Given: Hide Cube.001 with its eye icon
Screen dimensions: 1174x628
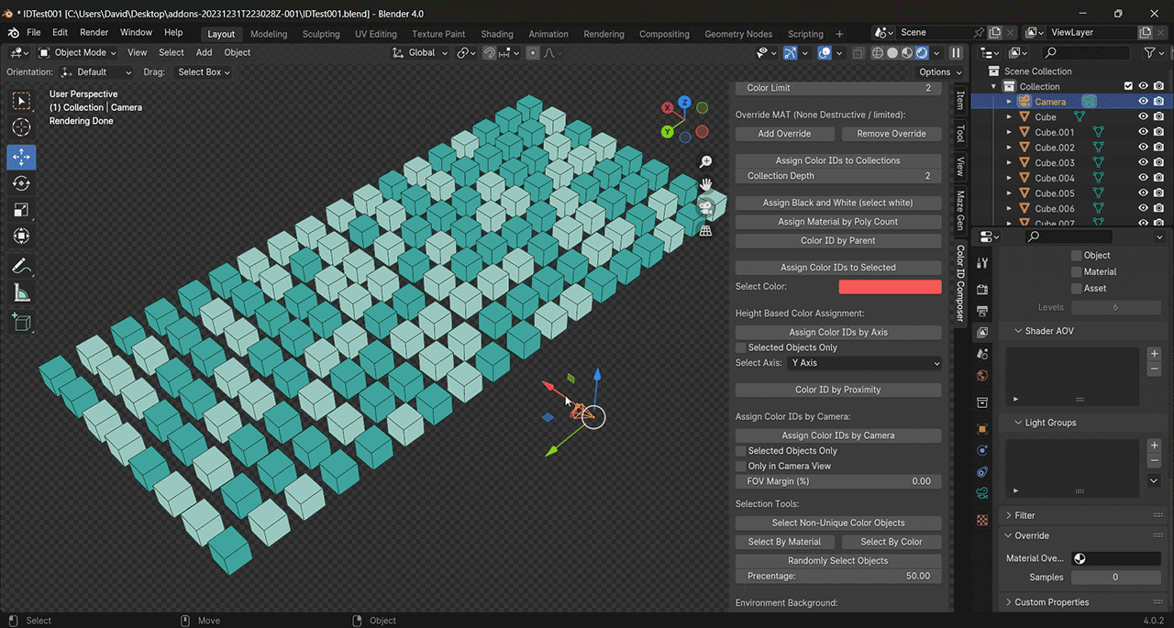Looking at the screenshot, I should 1143,132.
